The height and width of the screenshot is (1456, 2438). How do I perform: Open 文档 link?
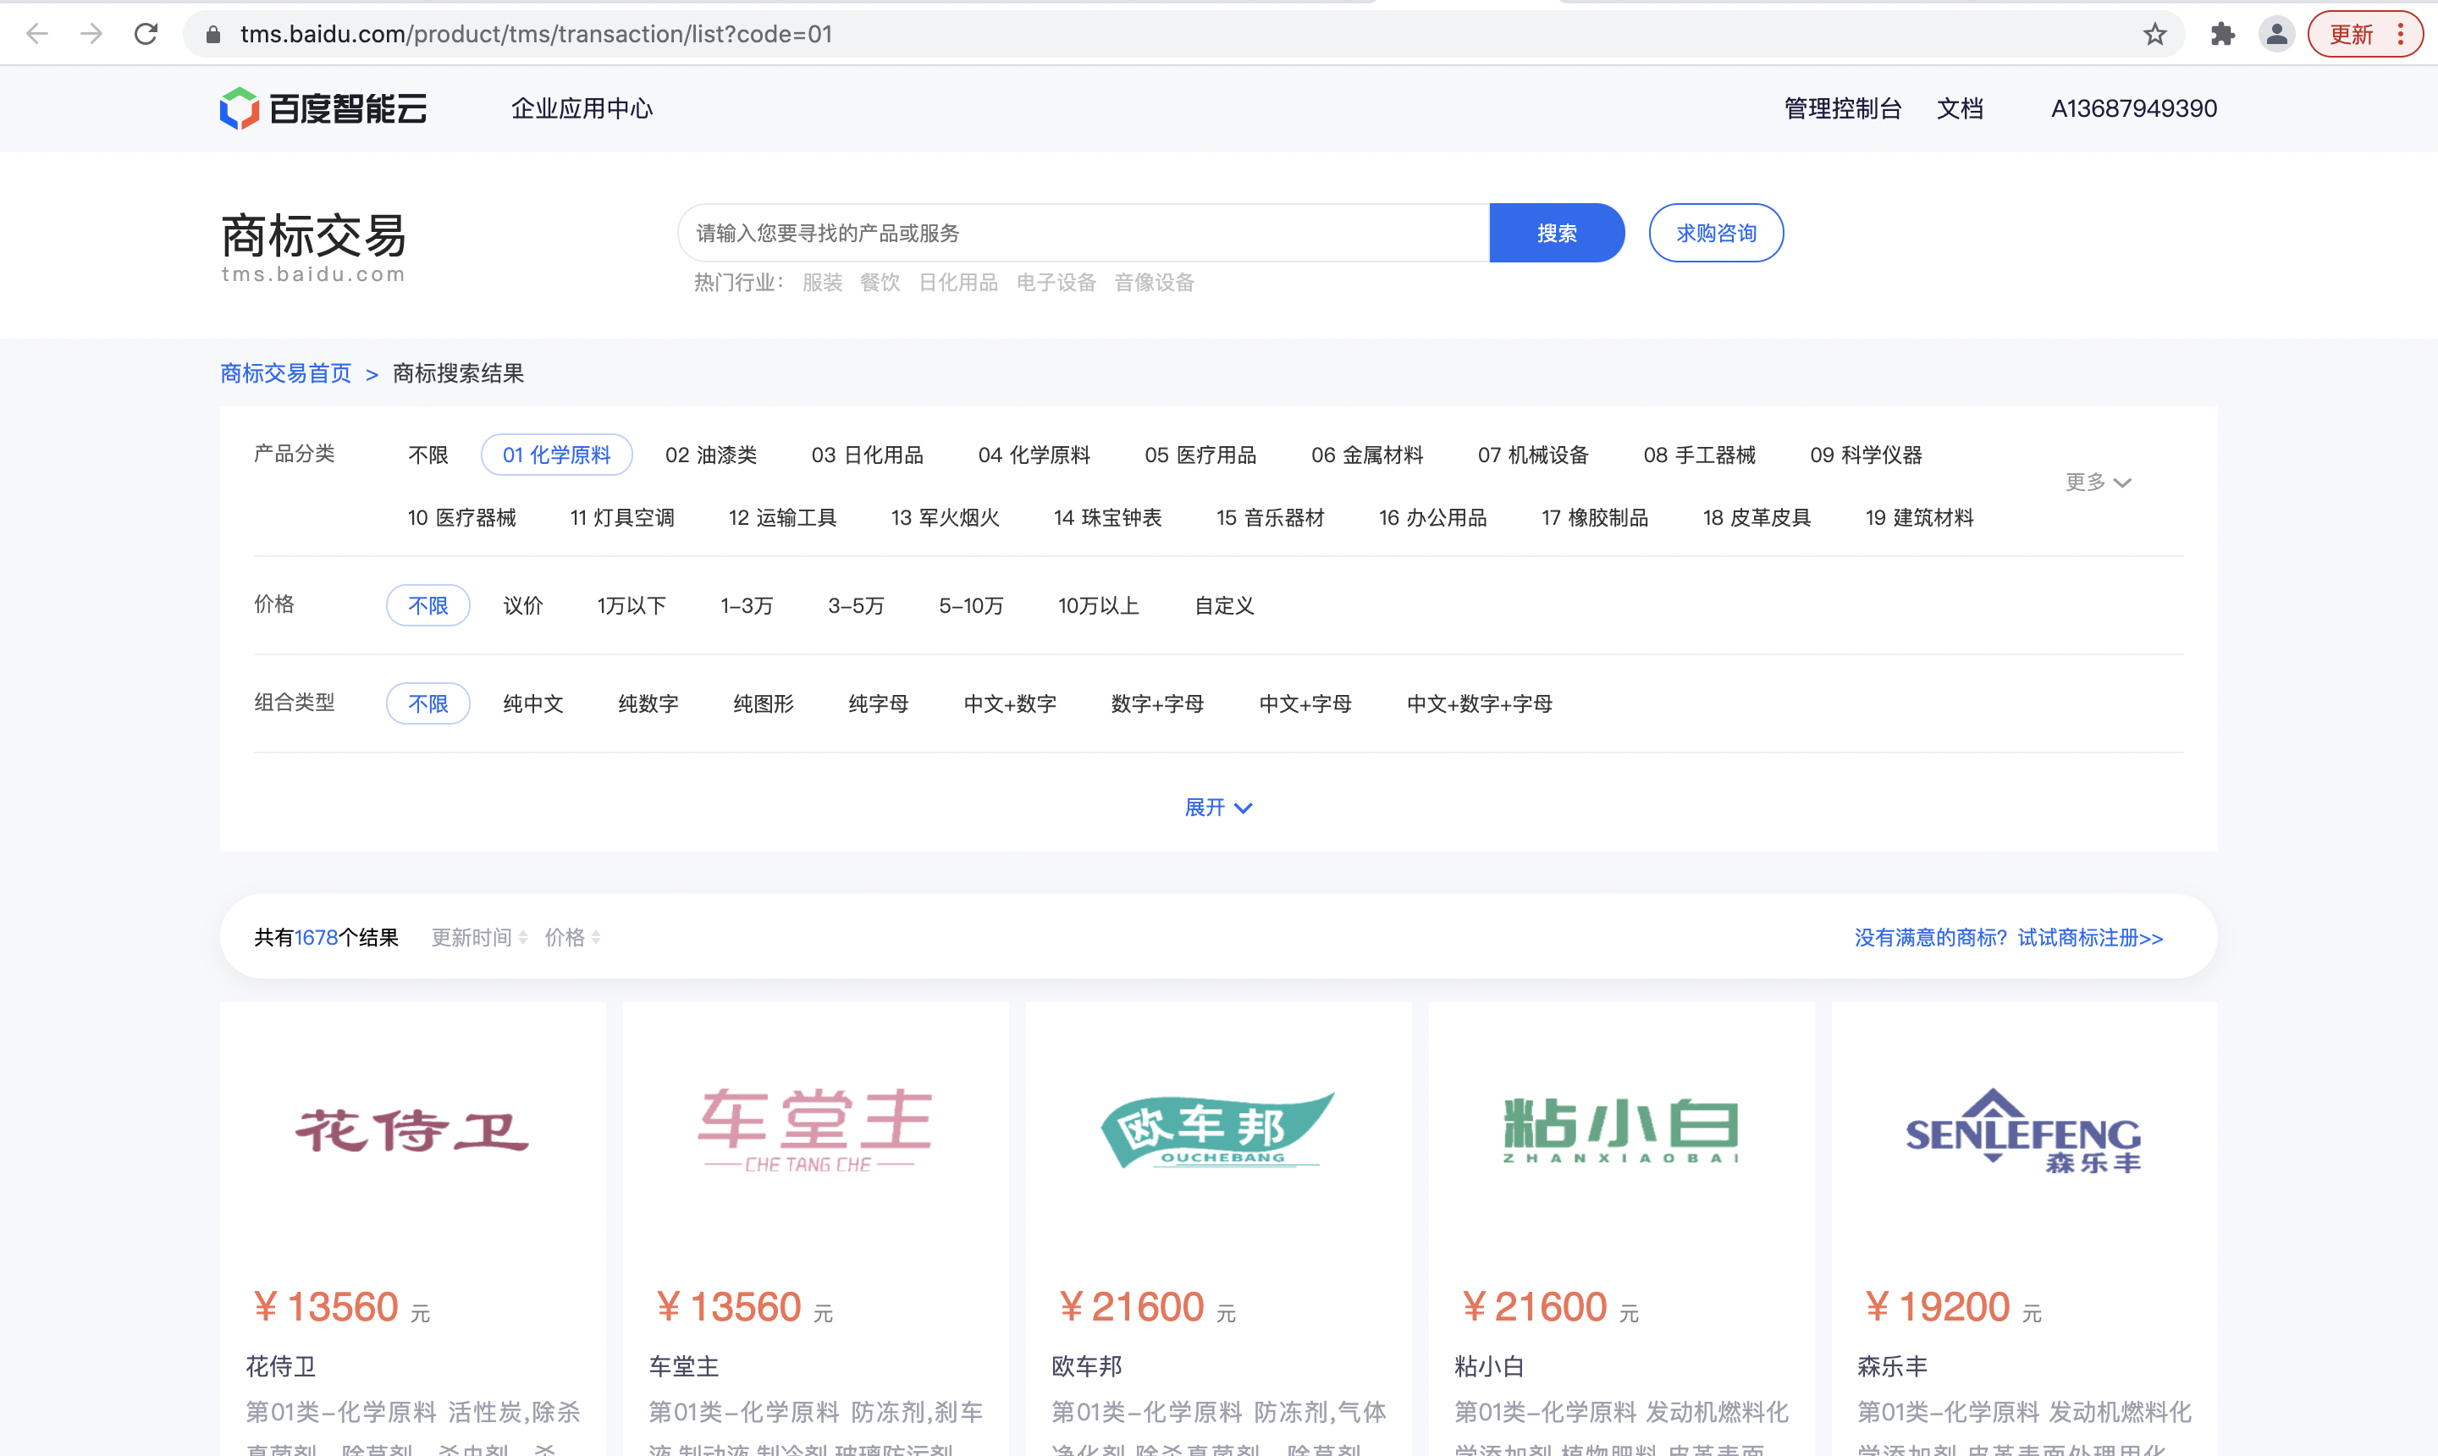(1959, 108)
